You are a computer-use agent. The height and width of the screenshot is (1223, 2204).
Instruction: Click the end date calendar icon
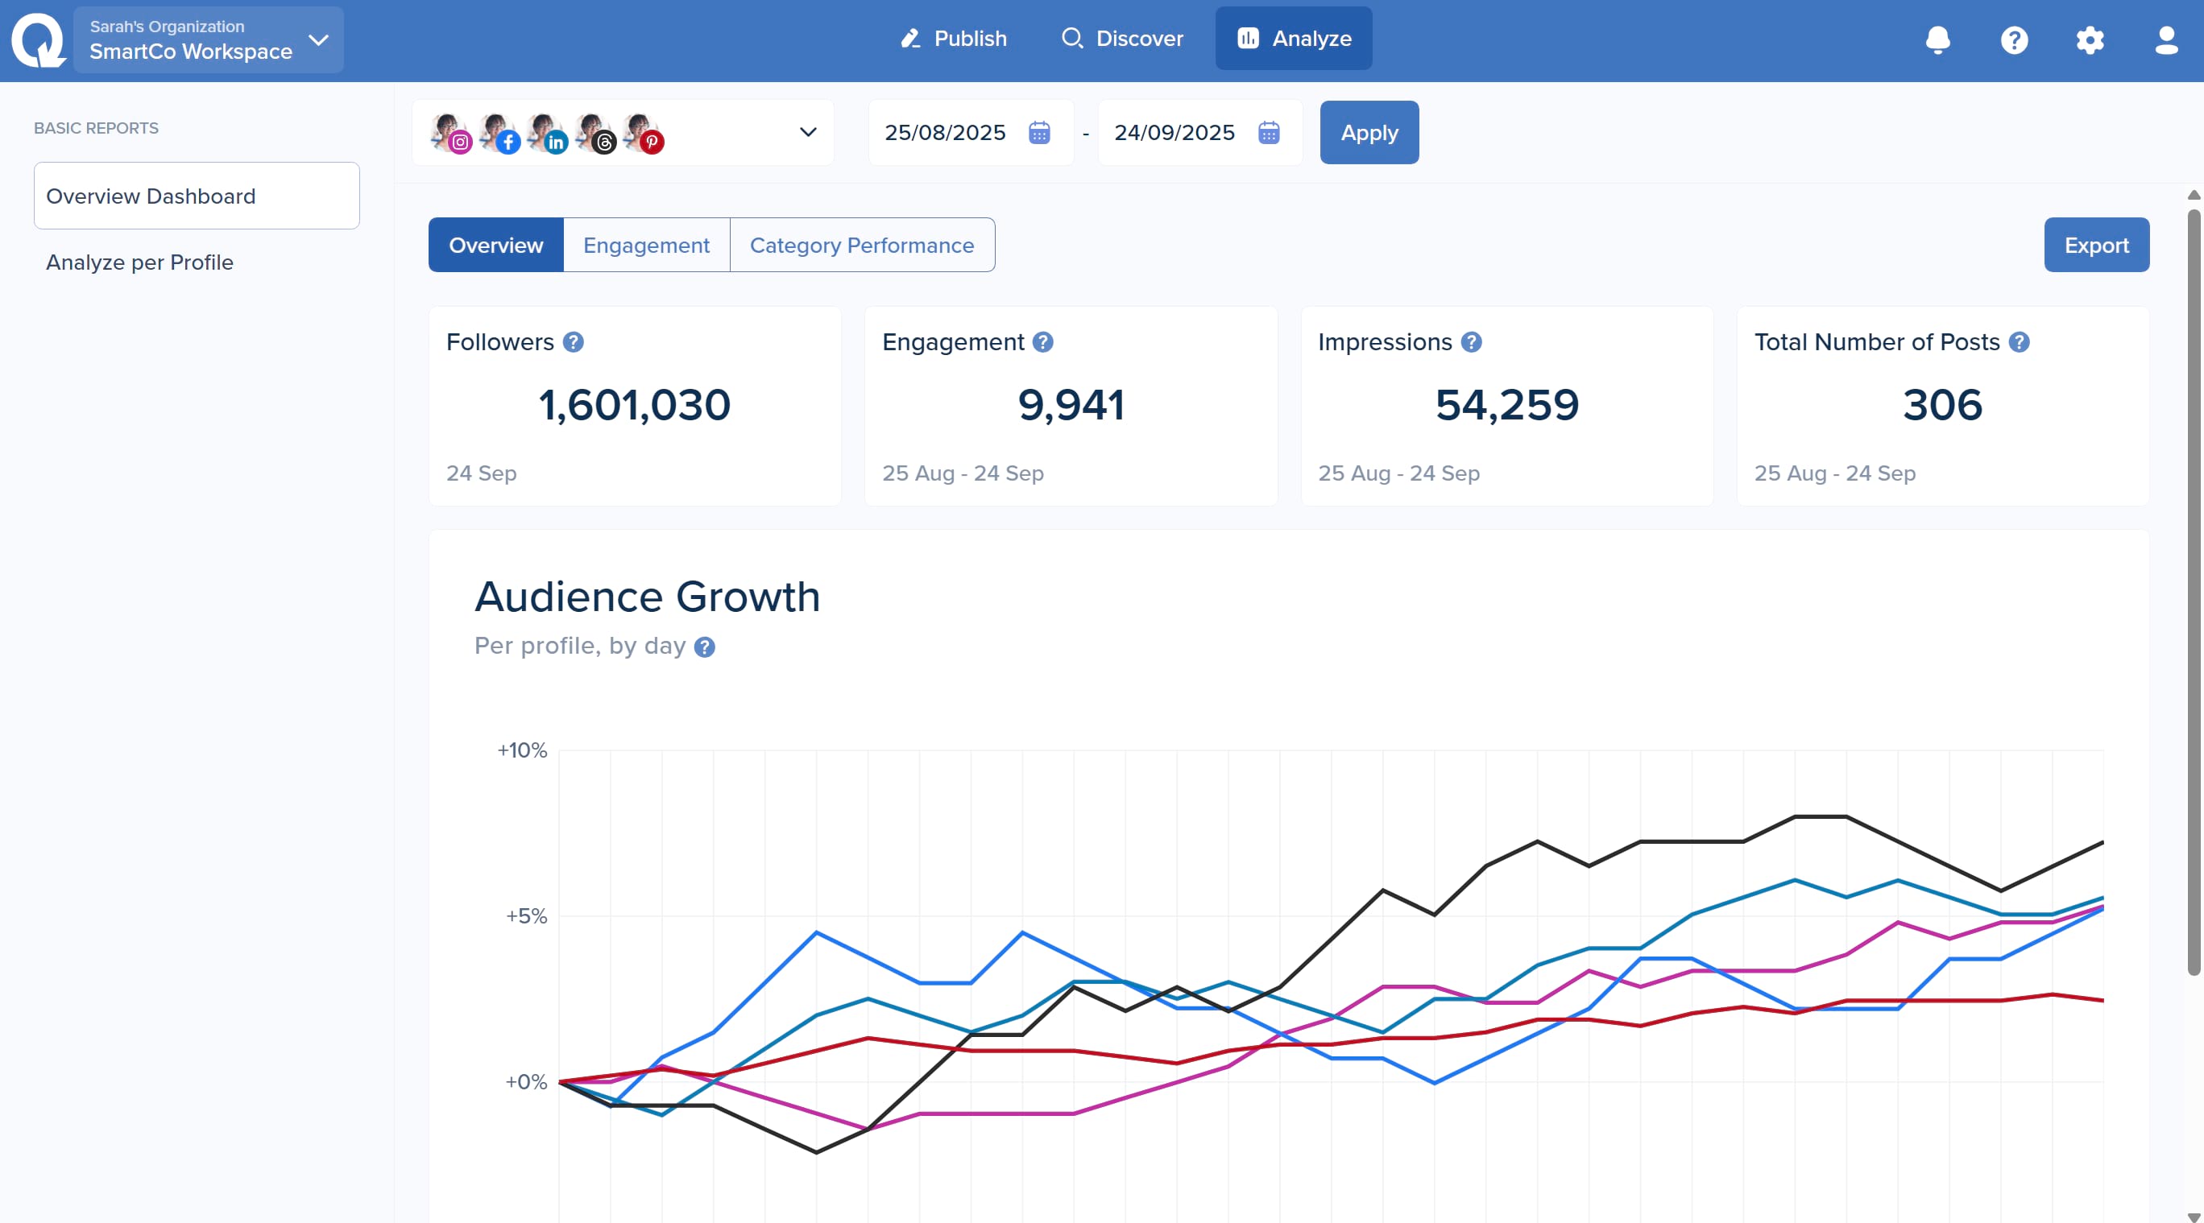[1268, 133]
